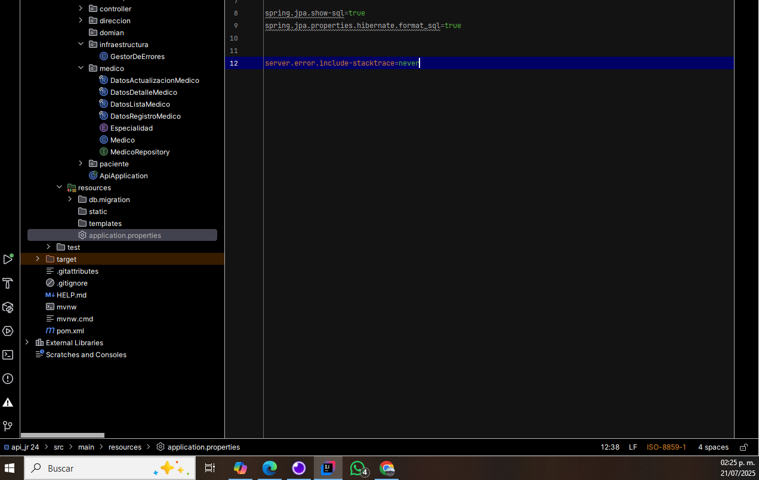Toggle read-only lock icon in status bar
This screenshot has height=480, width=759.
[743, 447]
